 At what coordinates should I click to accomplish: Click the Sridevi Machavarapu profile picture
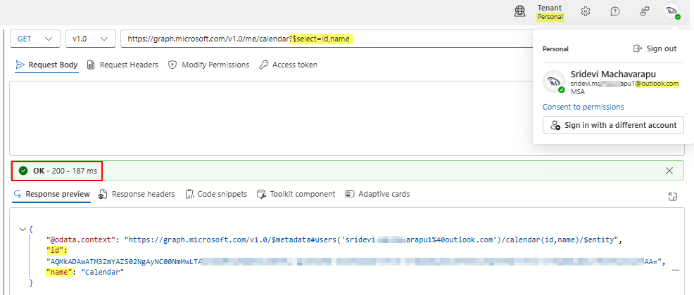click(554, 81)
